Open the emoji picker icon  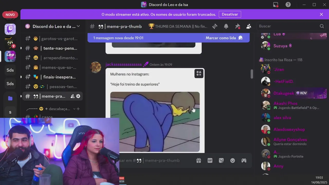tap(233, 161)
